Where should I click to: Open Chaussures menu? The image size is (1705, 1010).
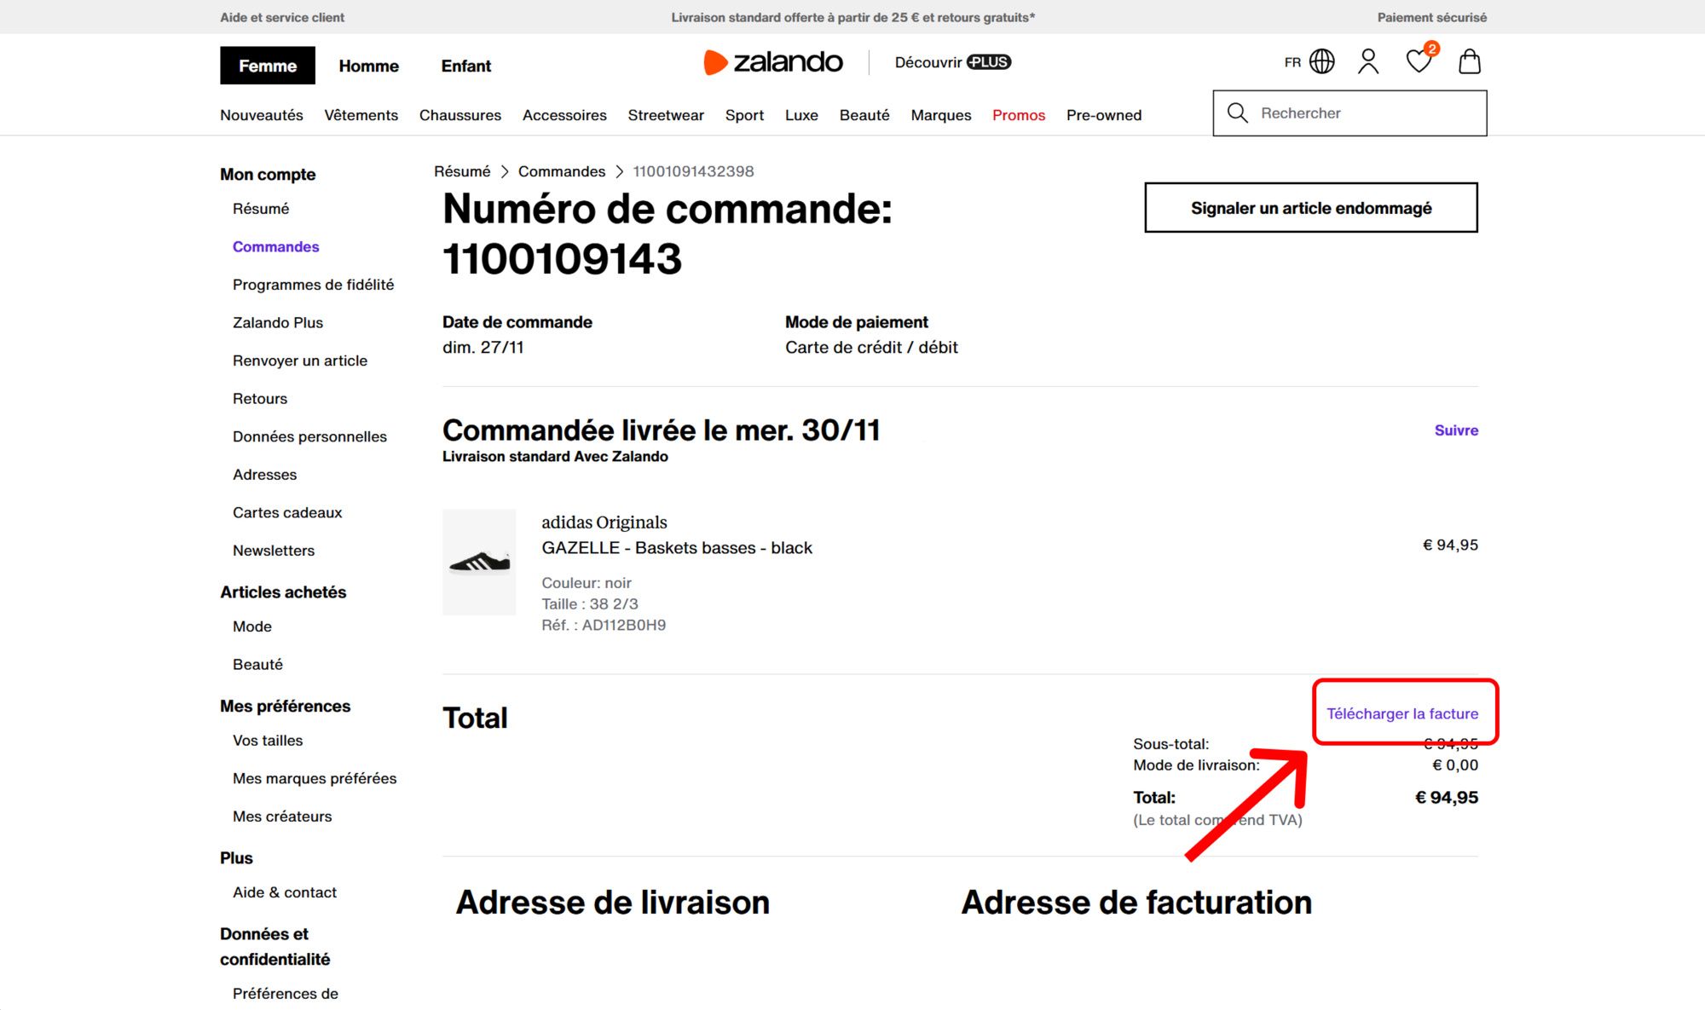point(460,115)
